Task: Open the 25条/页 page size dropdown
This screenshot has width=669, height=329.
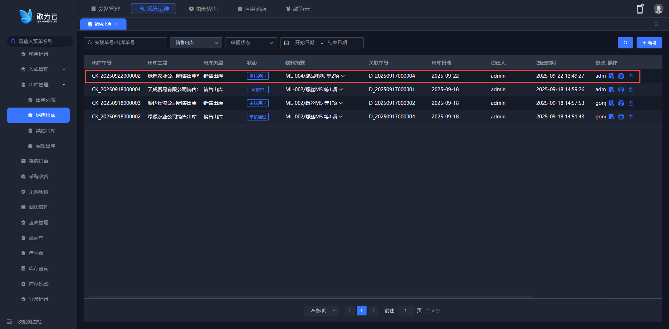Action: [x=323, y=311]
